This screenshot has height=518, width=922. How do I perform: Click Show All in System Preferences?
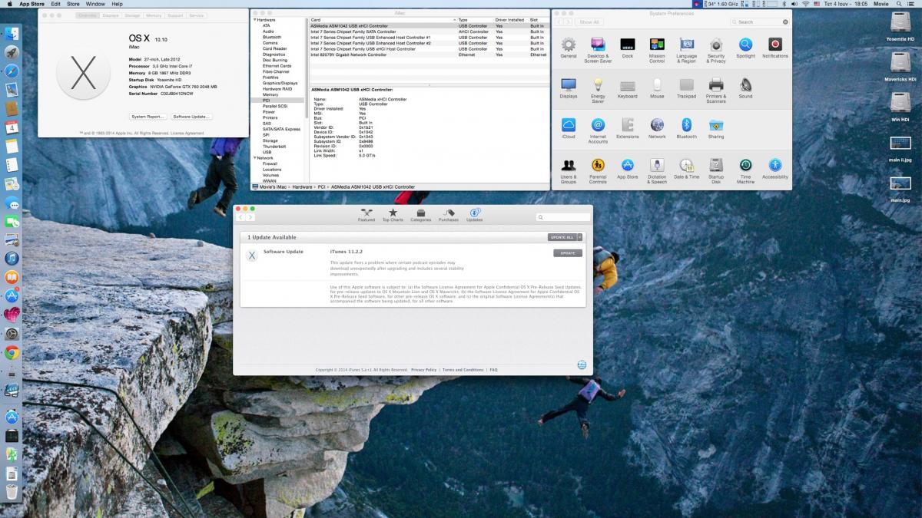[589, 22]
